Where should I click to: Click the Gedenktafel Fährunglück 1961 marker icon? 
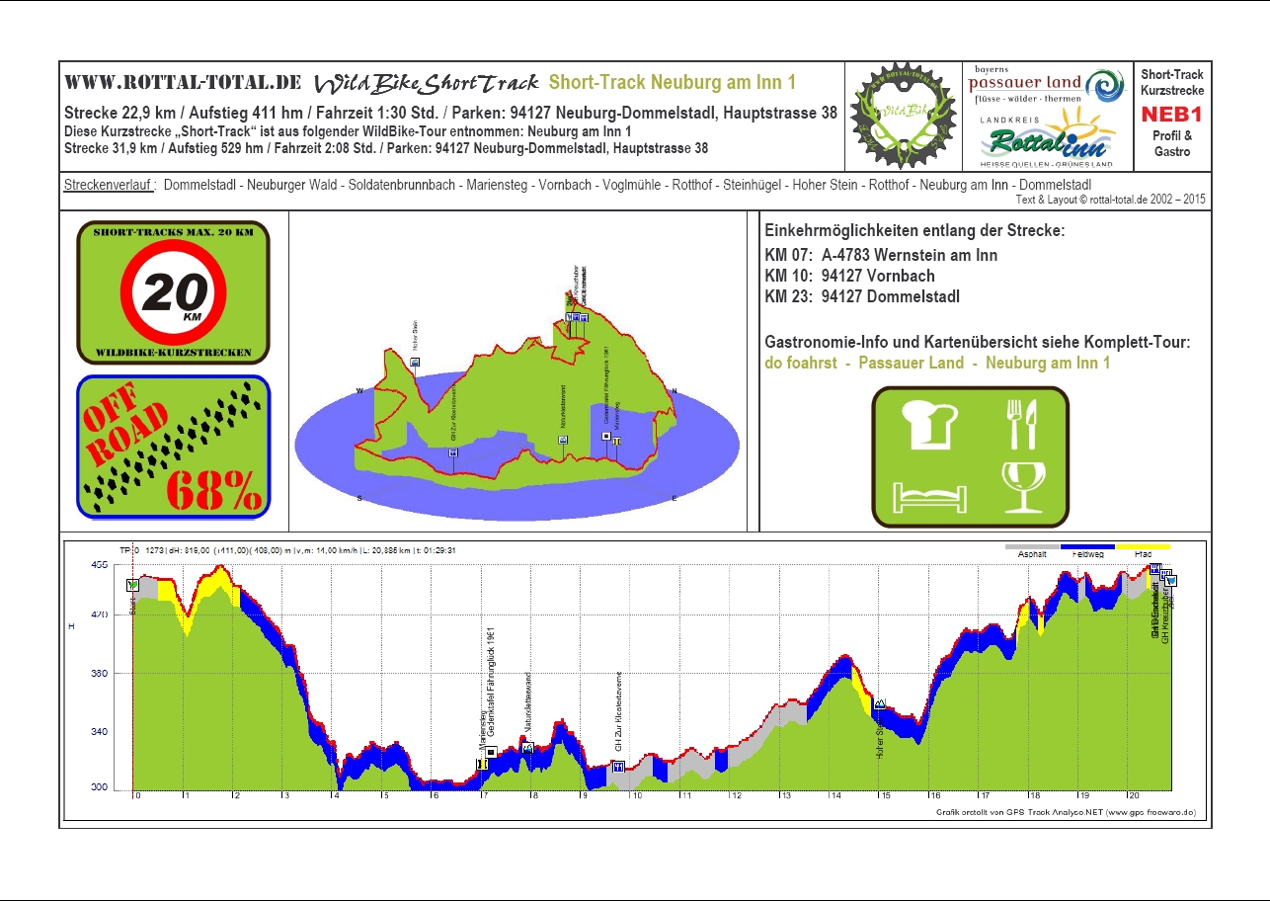(x=491, y=752)
